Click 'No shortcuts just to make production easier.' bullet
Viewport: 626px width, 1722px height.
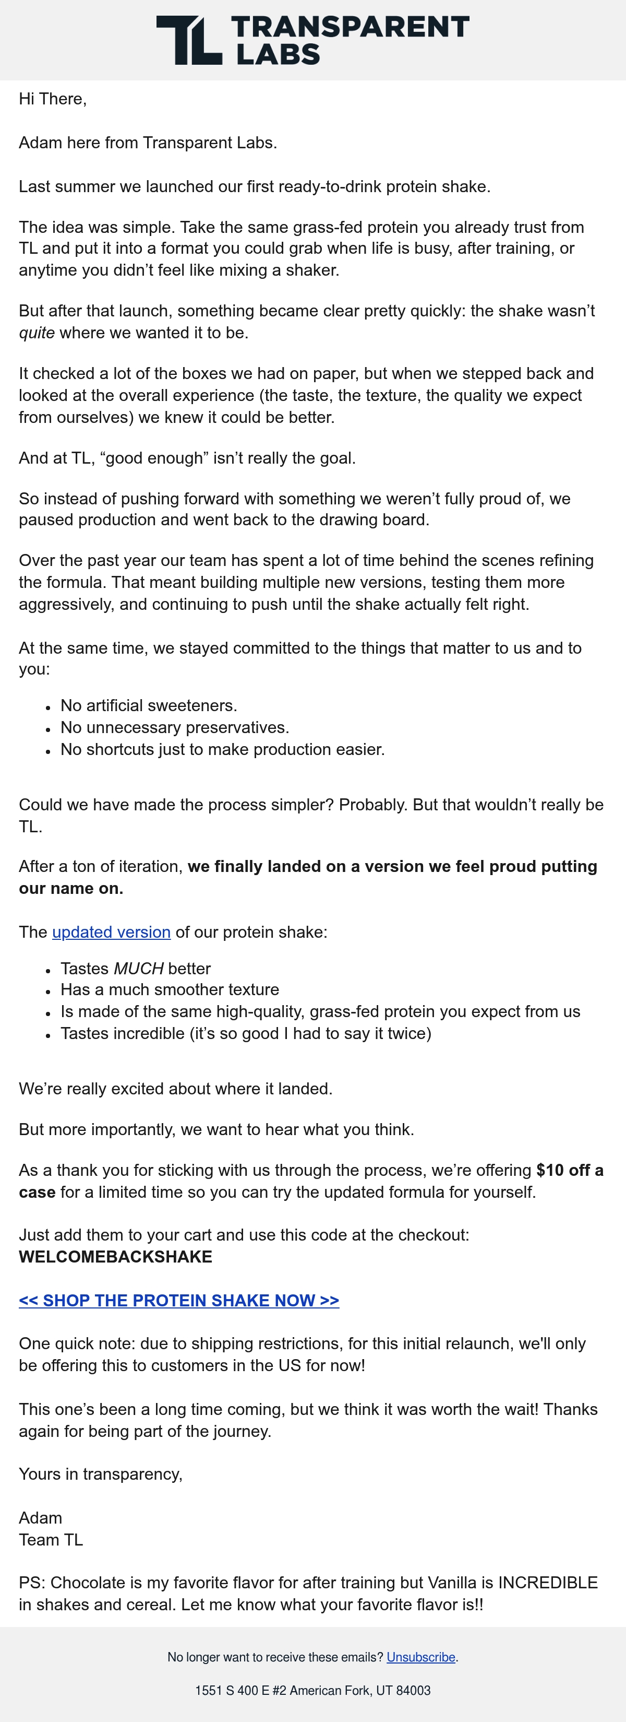pos(222,749)
